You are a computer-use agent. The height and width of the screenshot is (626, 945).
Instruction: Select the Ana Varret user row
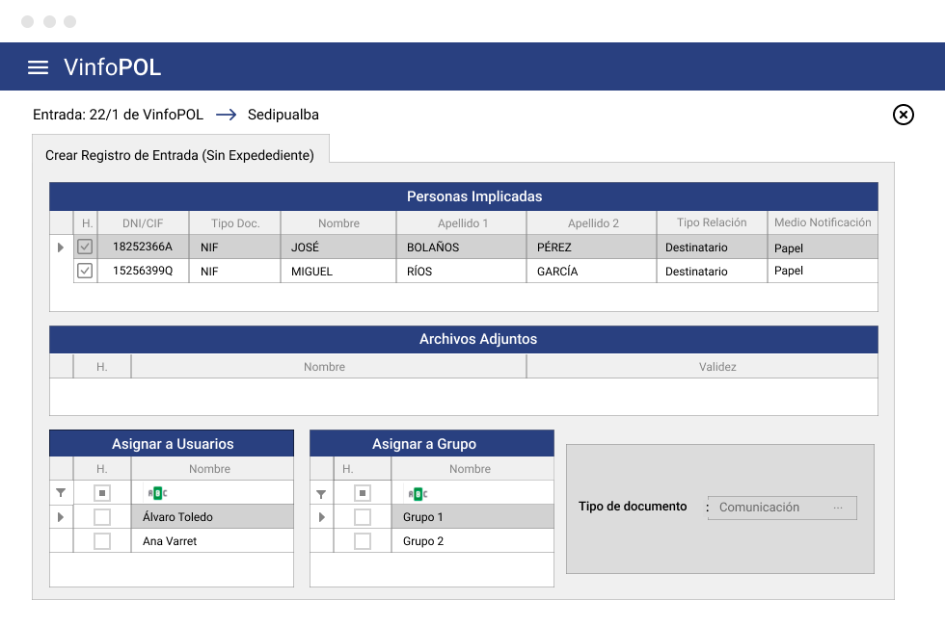pos(172,540)
